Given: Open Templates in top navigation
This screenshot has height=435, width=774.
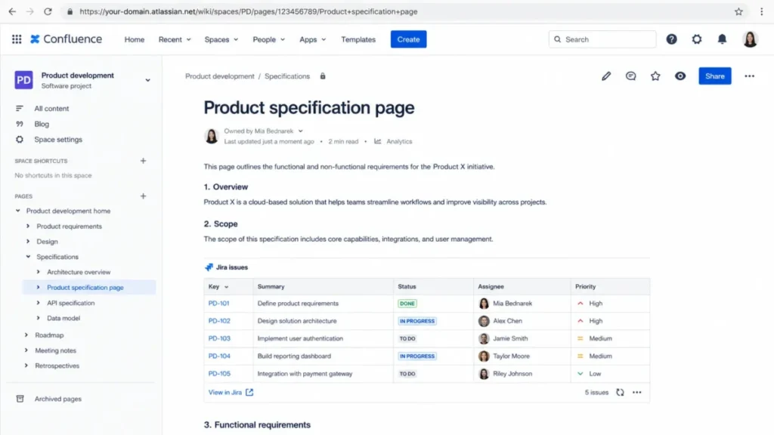Looking at the screenshot, I should tap(358, 39).
